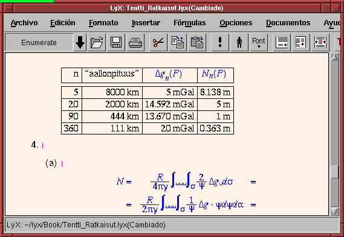Cut selection with the scissors icon

158,42
